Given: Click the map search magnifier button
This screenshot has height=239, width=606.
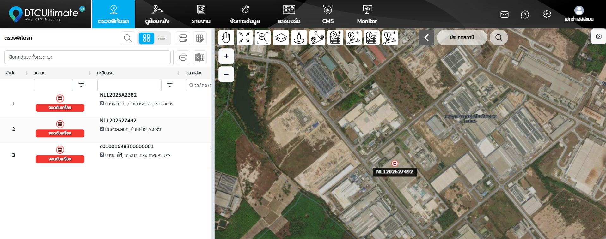Looking at the screenshot, I should 499,38.
